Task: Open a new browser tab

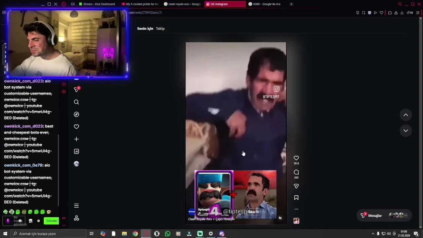Action: pos(291,4)
